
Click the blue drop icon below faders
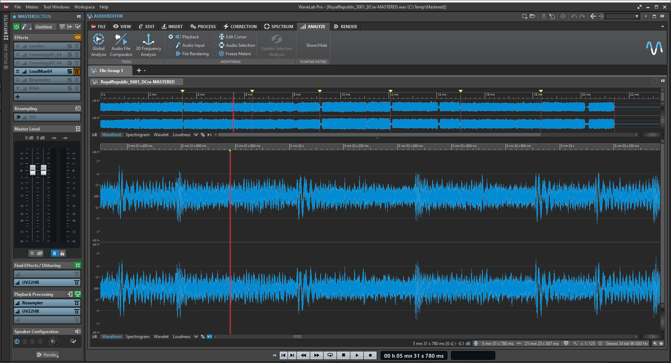click(54, 253)
